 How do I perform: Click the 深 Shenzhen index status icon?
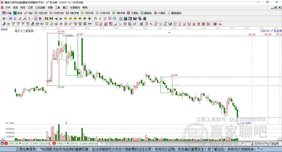[54, 143]
